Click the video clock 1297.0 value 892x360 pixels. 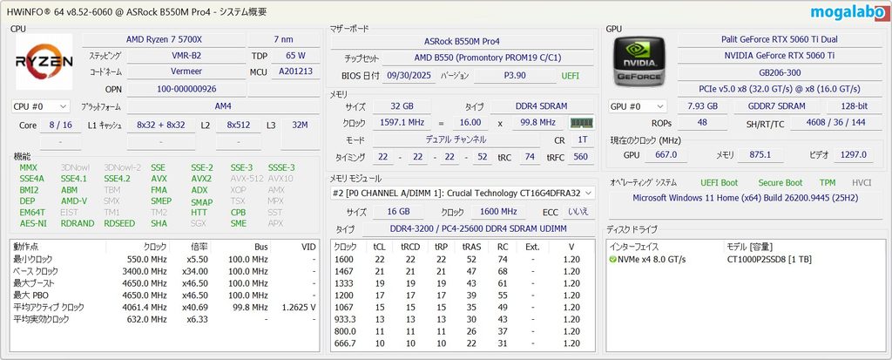[x=854, y=155]
